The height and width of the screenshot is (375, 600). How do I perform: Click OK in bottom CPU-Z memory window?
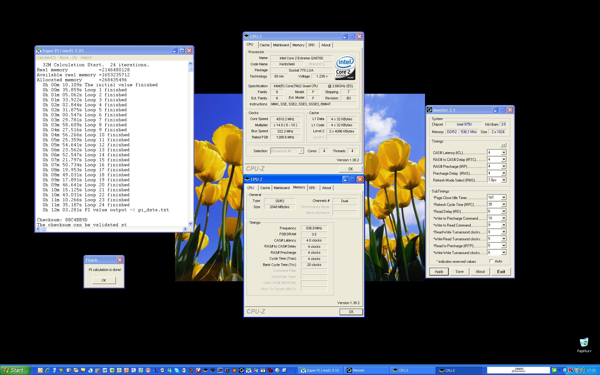click(x=351, y=312)
